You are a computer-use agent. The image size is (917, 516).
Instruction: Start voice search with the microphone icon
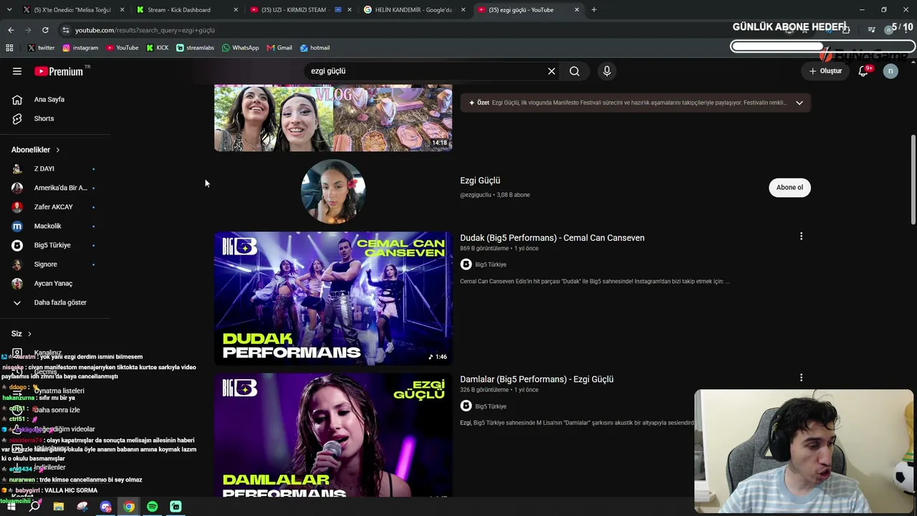tap(607, 71)
